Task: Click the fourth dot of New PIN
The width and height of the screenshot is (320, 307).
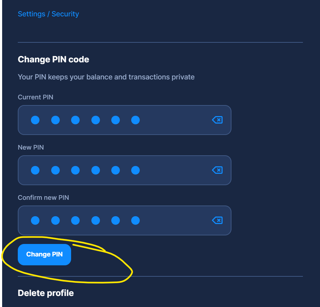Action: 96,170
